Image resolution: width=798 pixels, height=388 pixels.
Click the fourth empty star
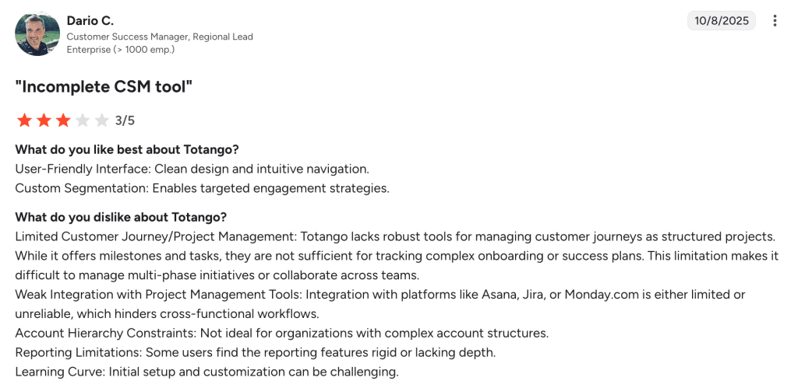(x=83, y=121)
